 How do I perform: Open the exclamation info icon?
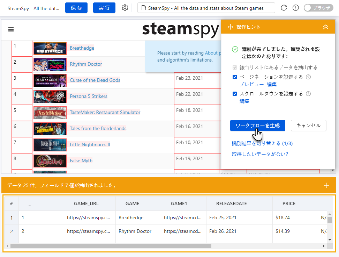click(x=295, y=8)
